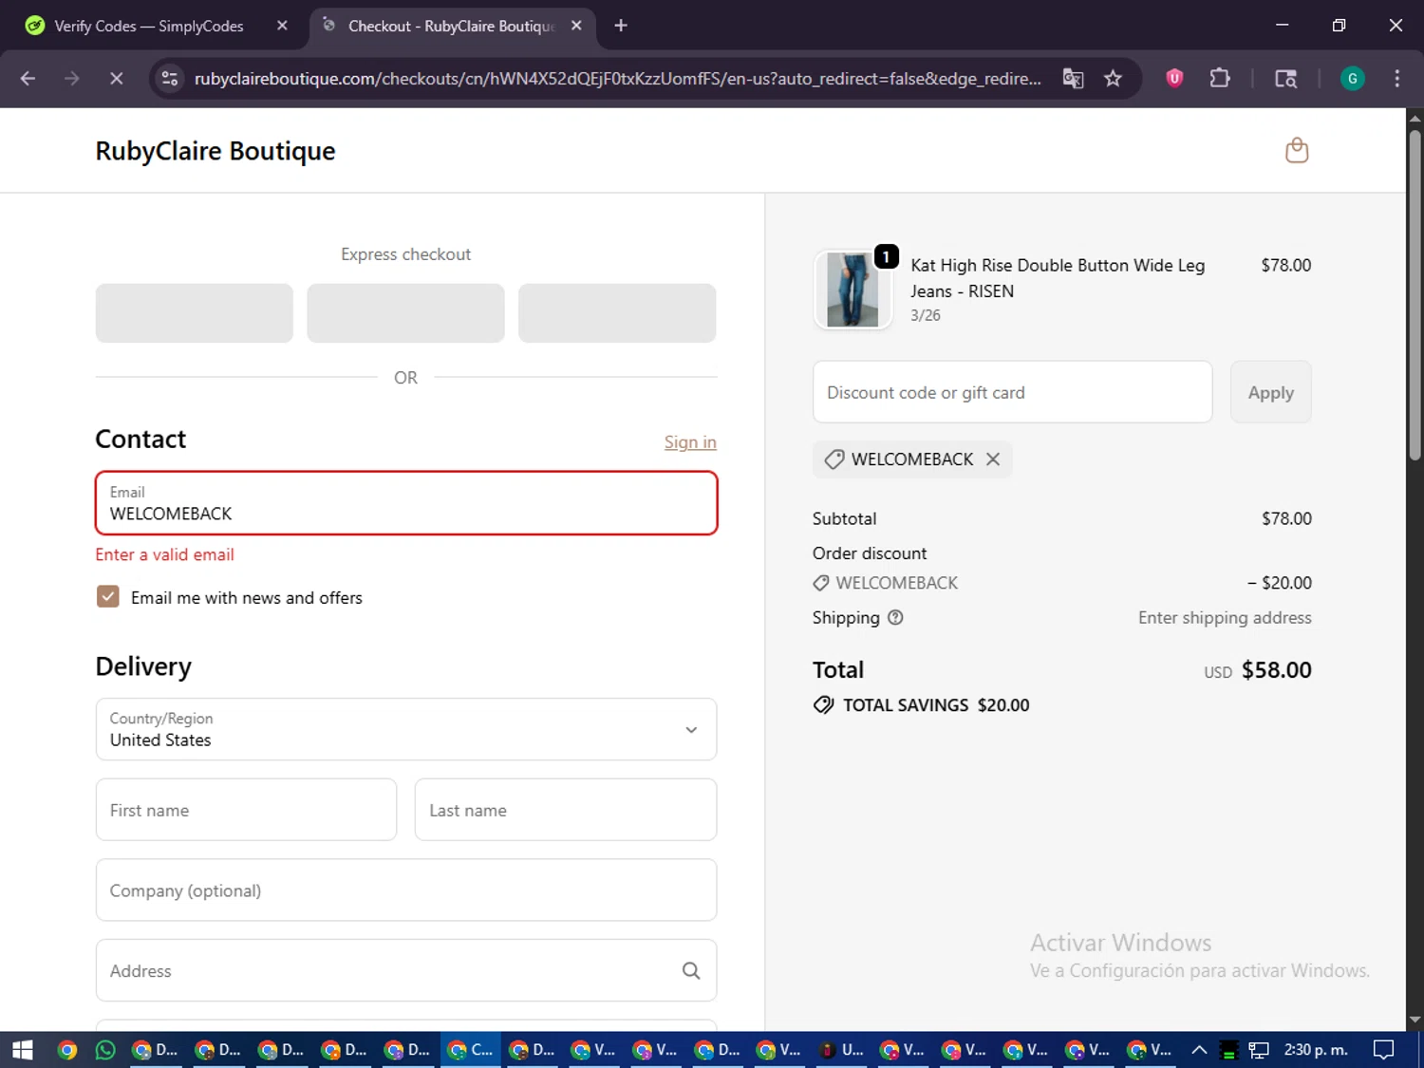Close the Verify Codes — SimplyCodes tab

point(282,26)
